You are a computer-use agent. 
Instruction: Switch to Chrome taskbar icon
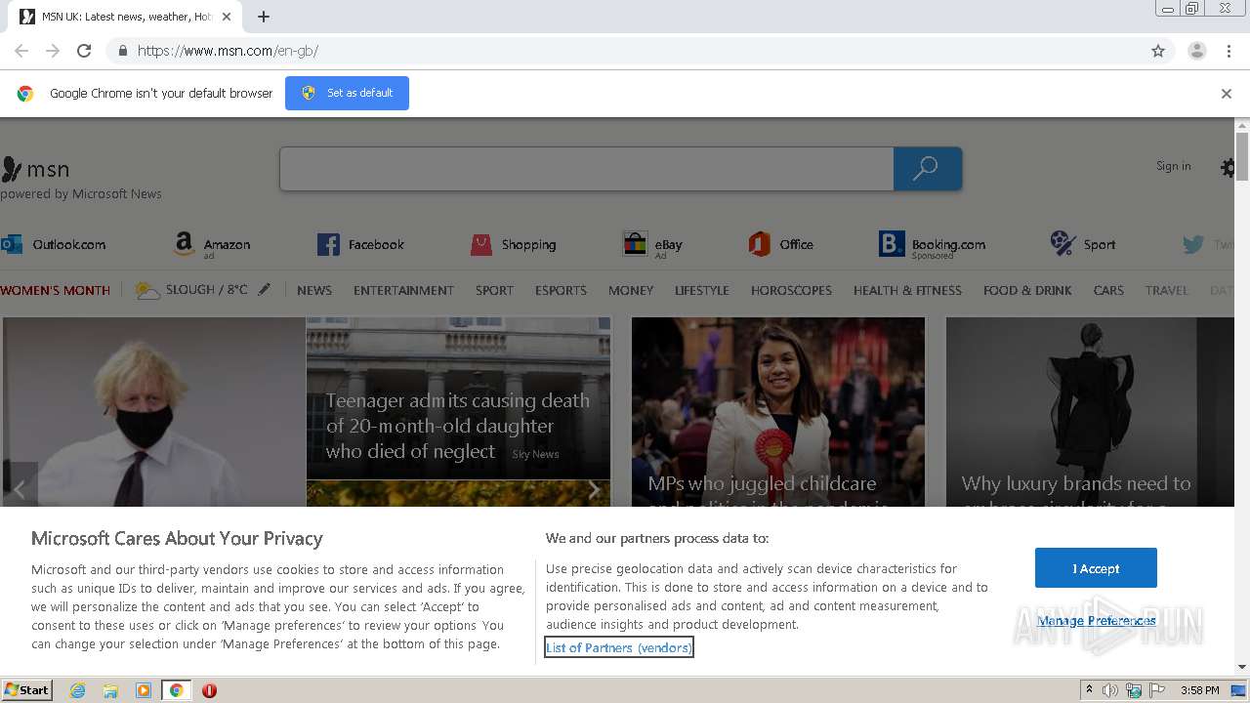pos(176,690)
